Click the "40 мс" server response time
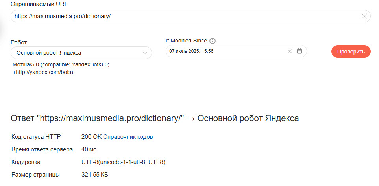The height and width of the screenshot is (186, 379). [x=89, y=149]
